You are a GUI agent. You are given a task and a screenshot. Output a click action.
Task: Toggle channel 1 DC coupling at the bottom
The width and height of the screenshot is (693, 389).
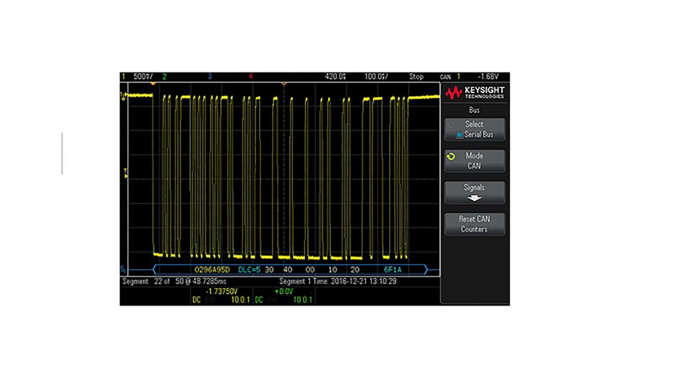[x=196, y=300]
